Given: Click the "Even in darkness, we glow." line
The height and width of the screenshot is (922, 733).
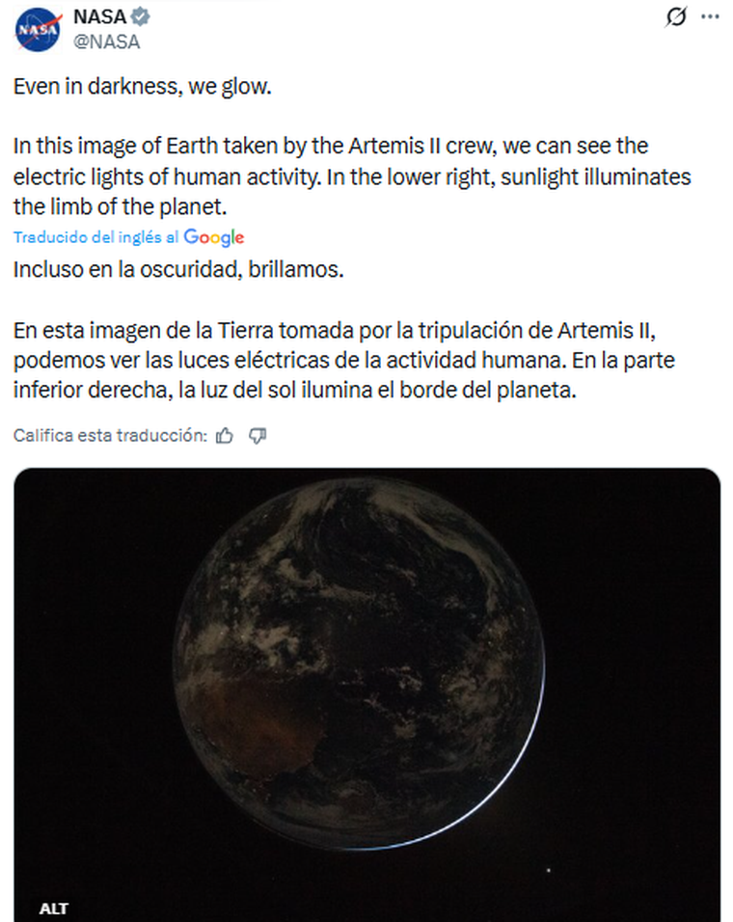Looking at the screenshot, I should pos(143,88).
